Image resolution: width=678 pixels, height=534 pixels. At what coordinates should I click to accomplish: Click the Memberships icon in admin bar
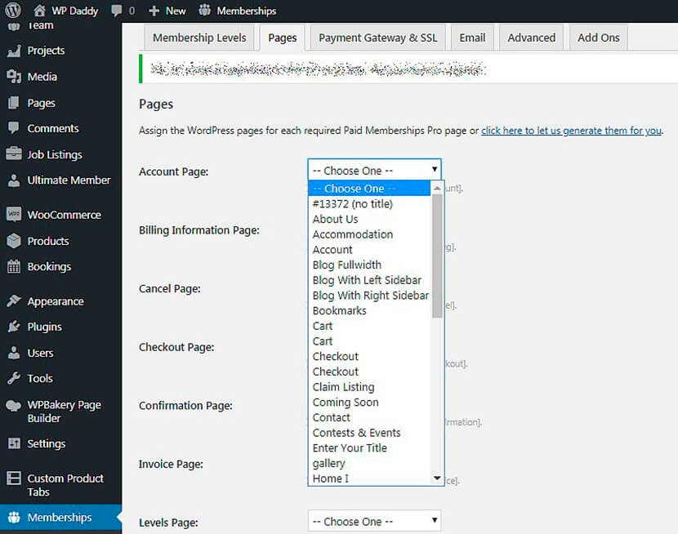[x=204, y=10]
